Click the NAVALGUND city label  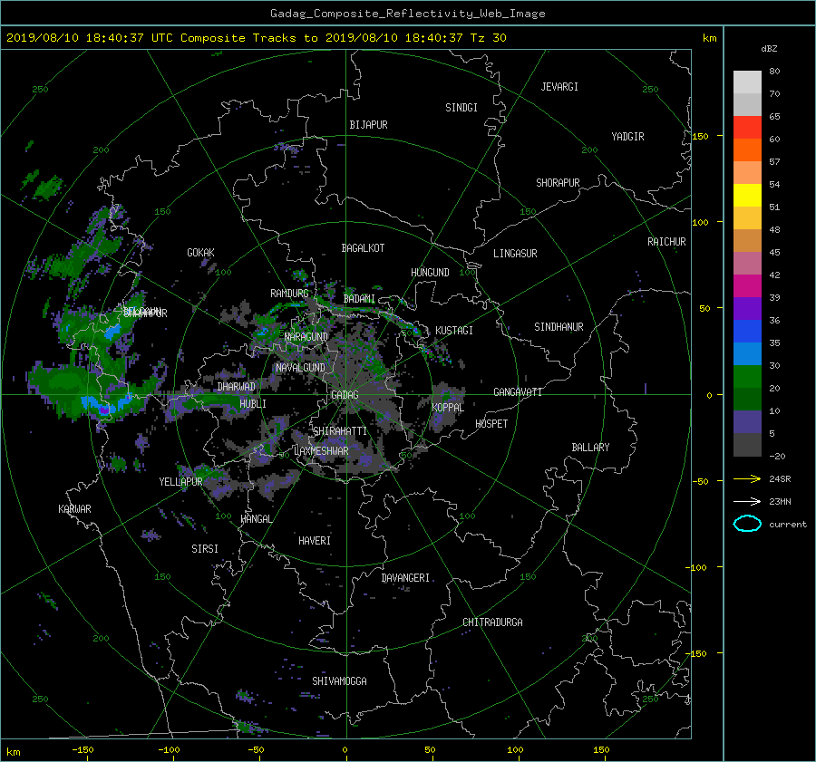(300, 368)
